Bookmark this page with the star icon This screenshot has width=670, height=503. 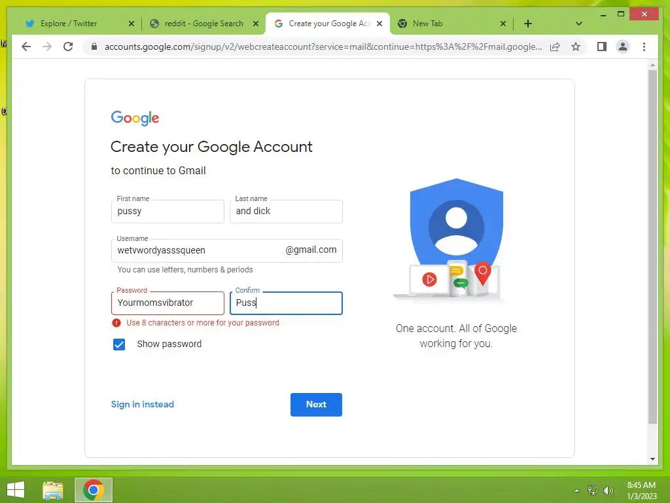coord(576,47)
